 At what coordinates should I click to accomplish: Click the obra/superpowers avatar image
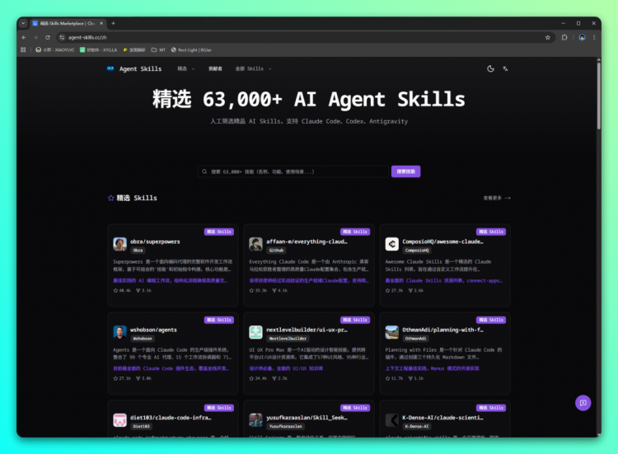(119, 244)
